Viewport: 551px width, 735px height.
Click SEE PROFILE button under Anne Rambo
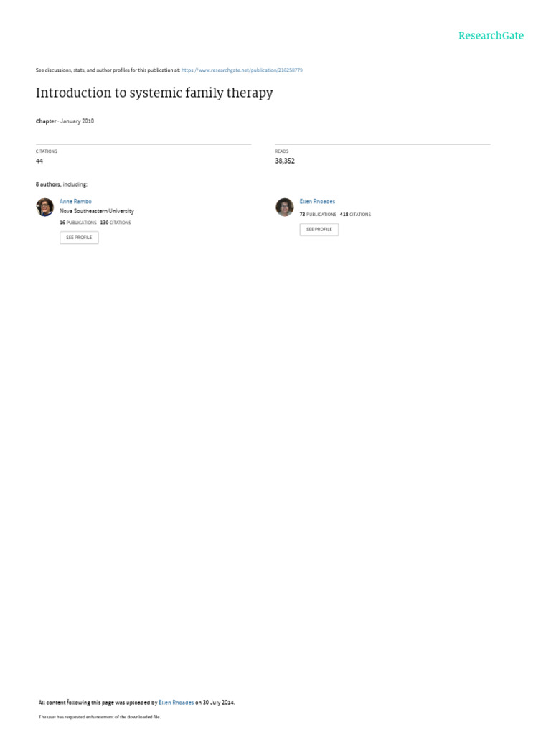pos(79,238)
